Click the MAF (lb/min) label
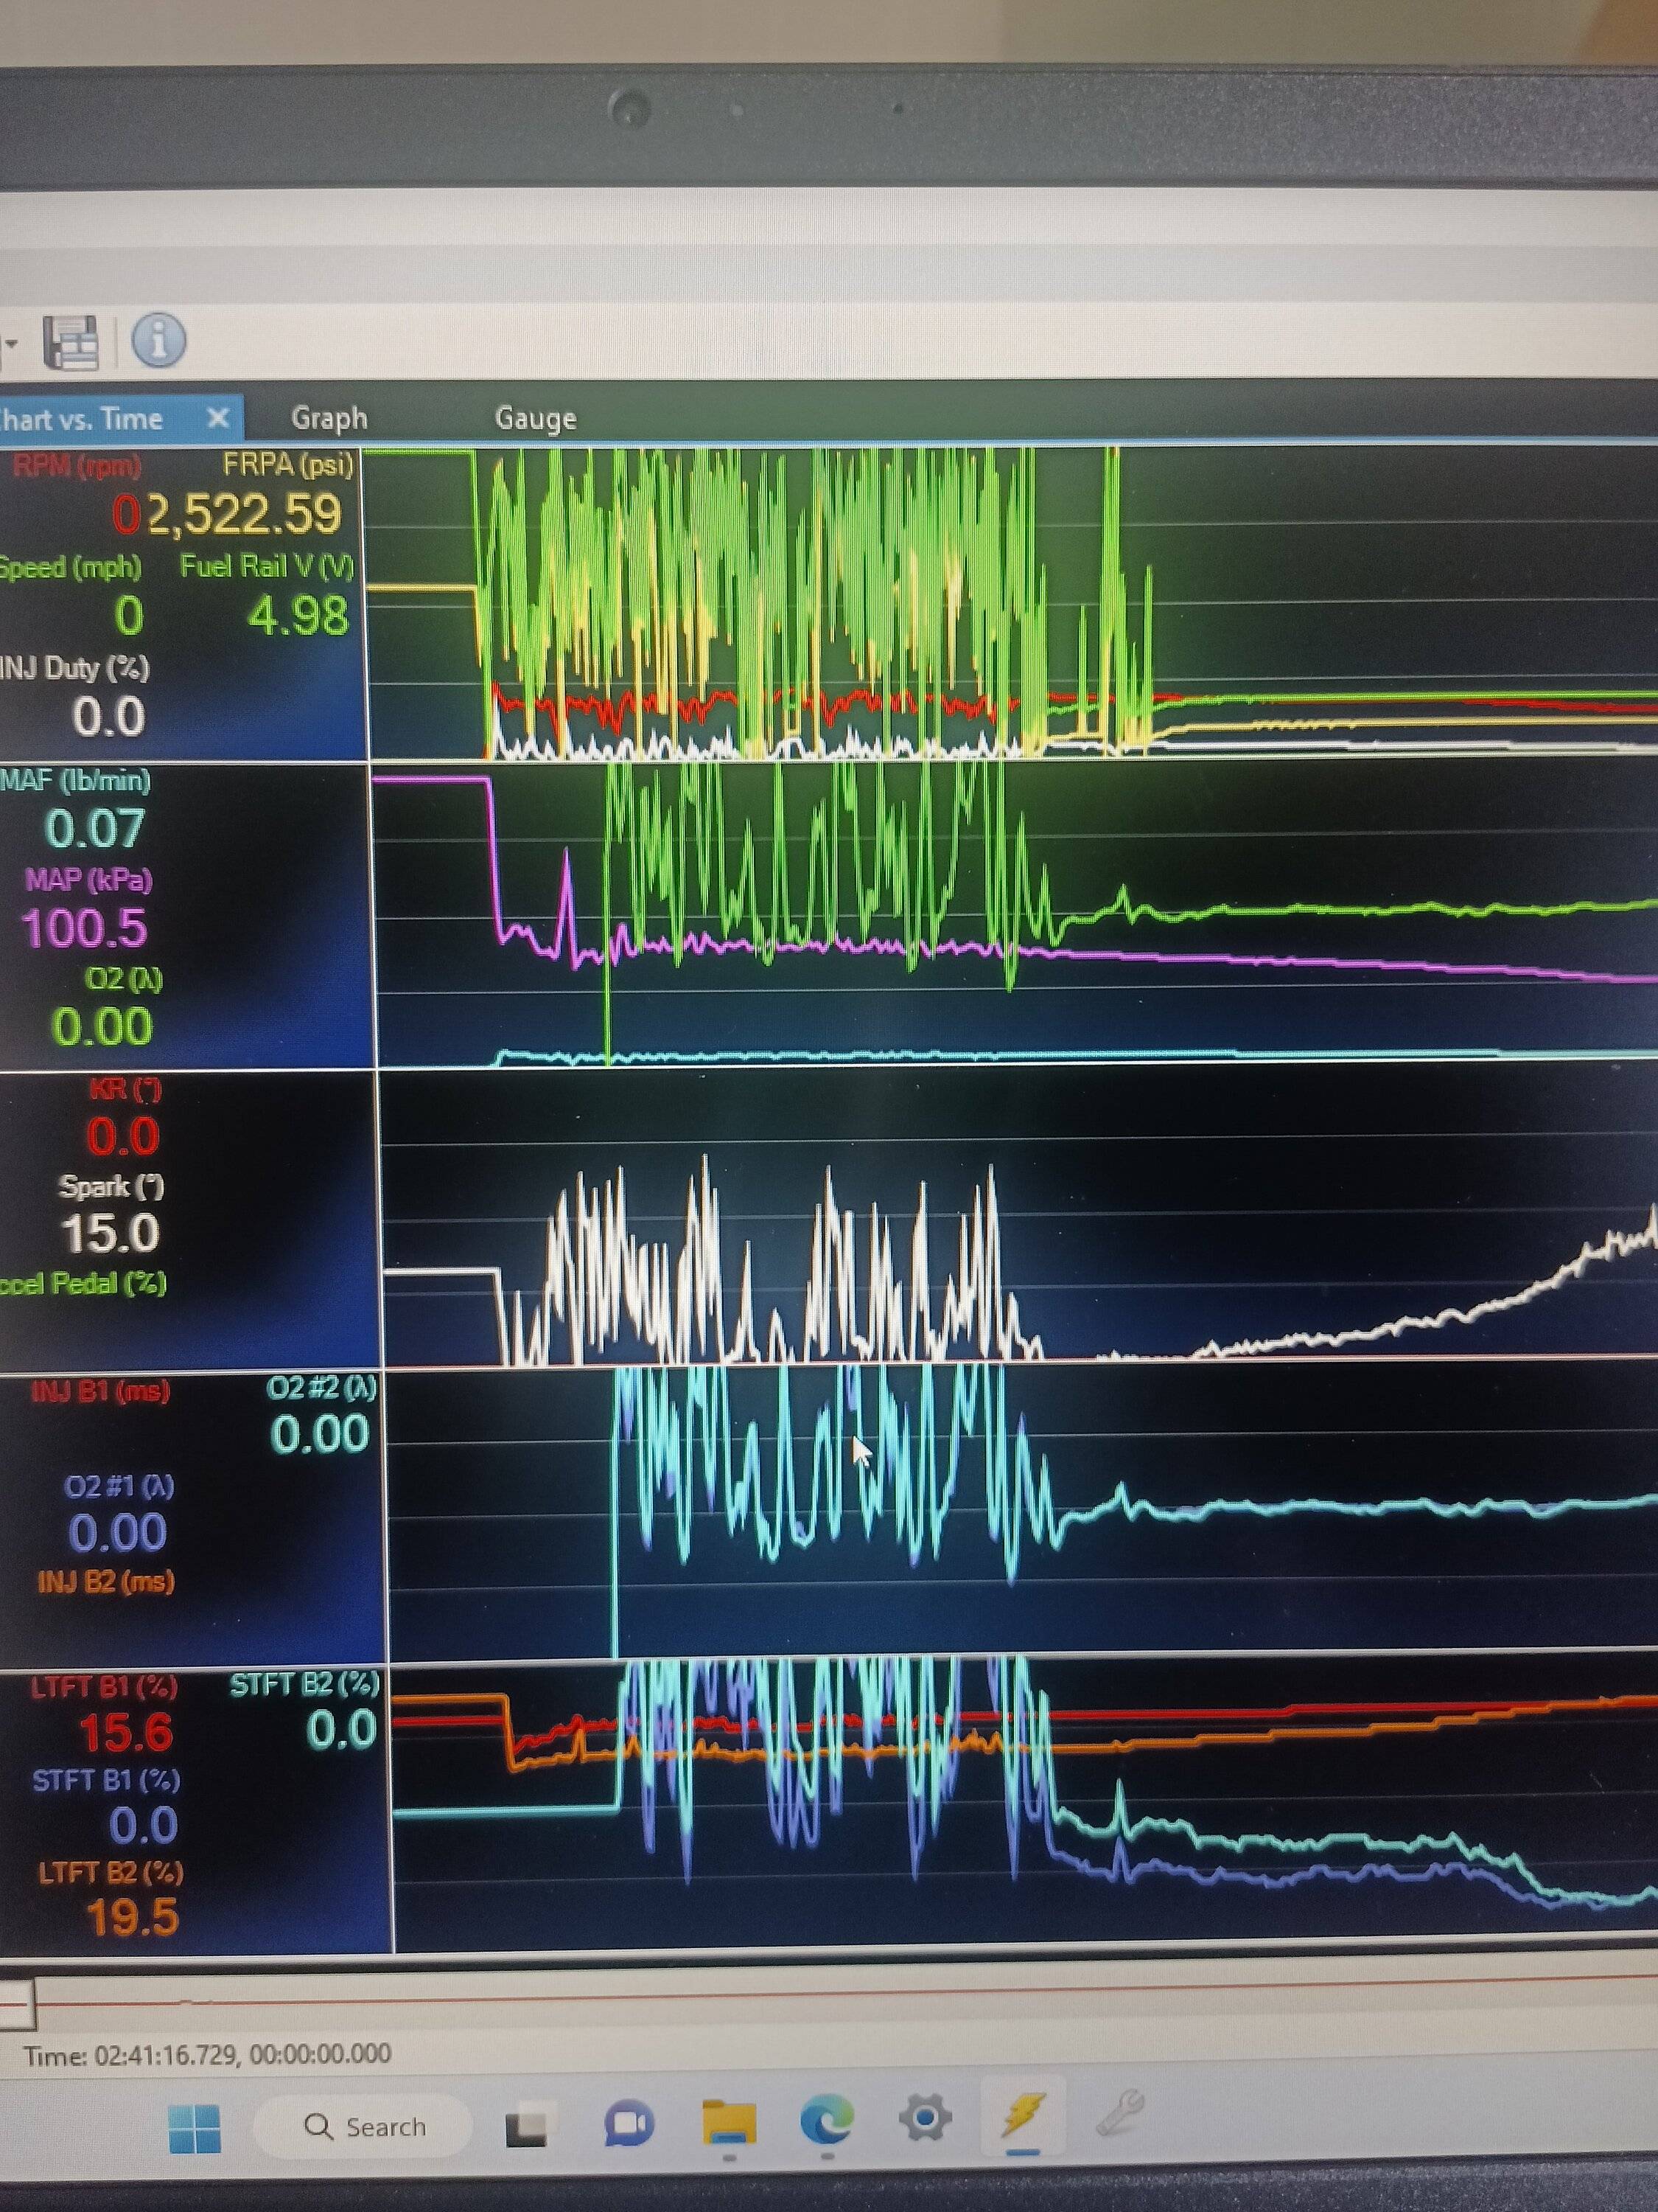The width and height of the screenshot is (1658, 2212). [75, 781]
